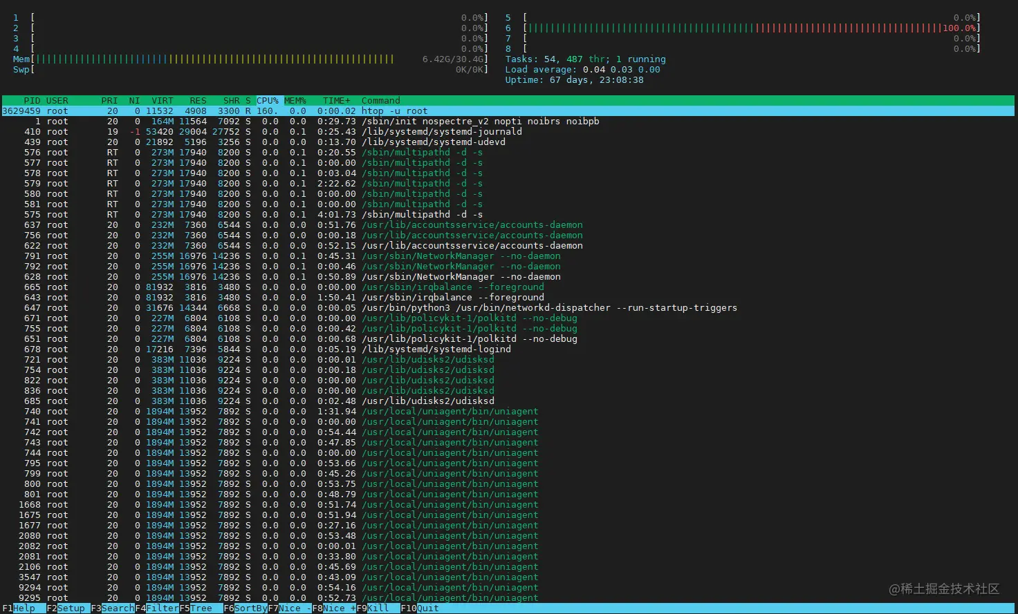Viewport: 1018px width, 614px height.
Task: Click the 6.42G/30.4G memory value
Action: (x=453, y=59)
